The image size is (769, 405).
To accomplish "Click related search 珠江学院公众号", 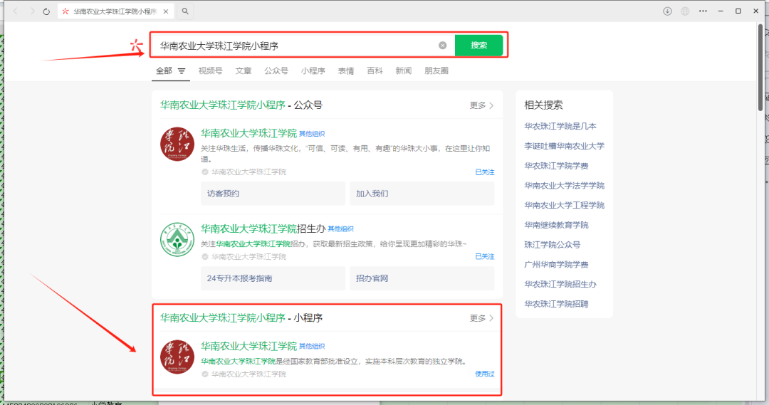I will (553, 245).
